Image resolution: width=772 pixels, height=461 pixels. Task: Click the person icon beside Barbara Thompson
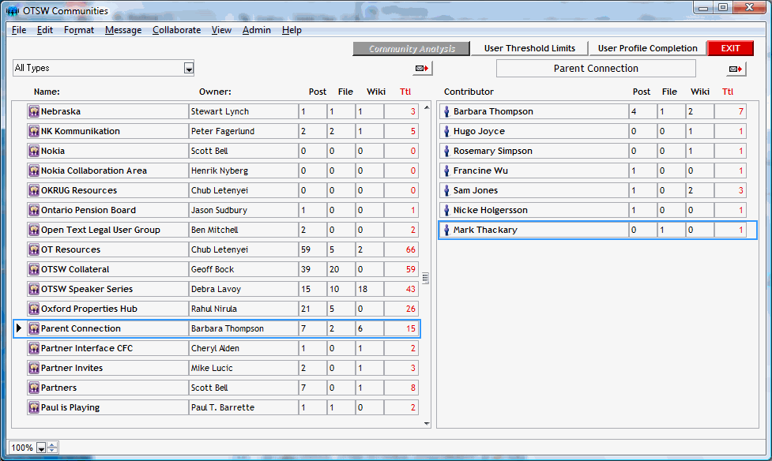pos(446,112)
